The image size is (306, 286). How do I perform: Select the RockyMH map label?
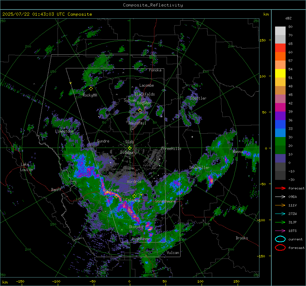pyautogui.click(x=90, y=95)
